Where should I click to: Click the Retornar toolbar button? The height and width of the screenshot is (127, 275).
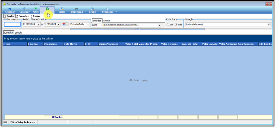[10, 10]
